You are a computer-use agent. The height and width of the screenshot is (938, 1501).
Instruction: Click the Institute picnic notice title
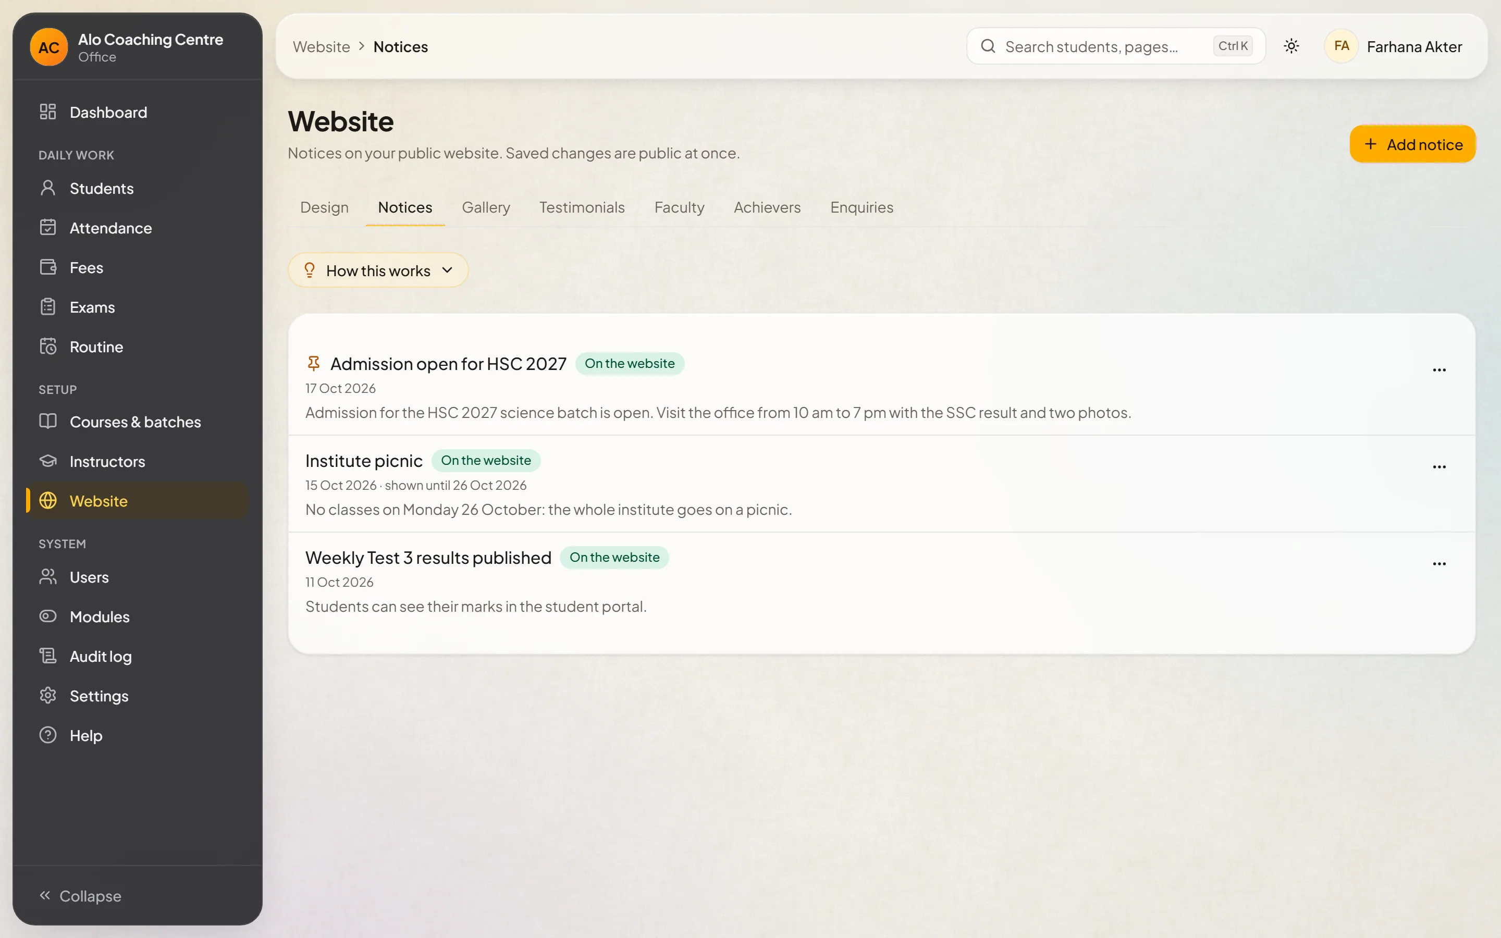click(x=363, y=460)
